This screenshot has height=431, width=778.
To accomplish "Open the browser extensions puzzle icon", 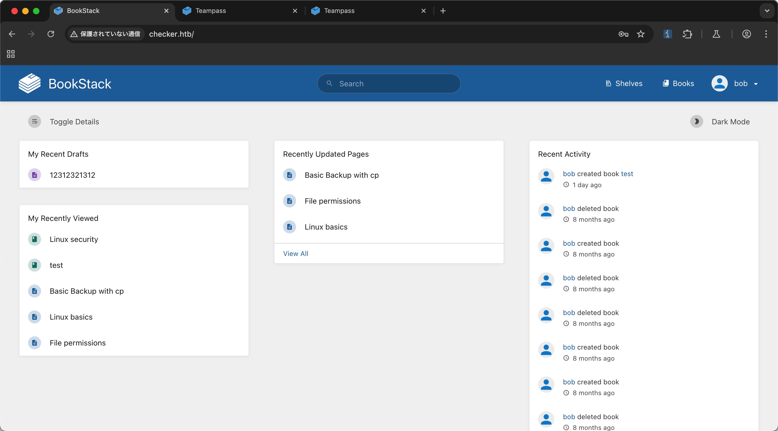I will [687, 34].
